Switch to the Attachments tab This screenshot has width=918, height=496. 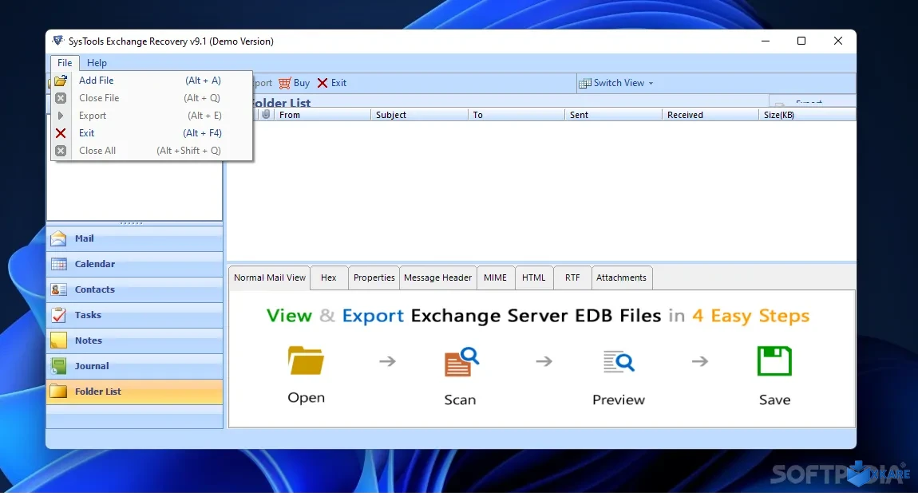click(621, 278)
